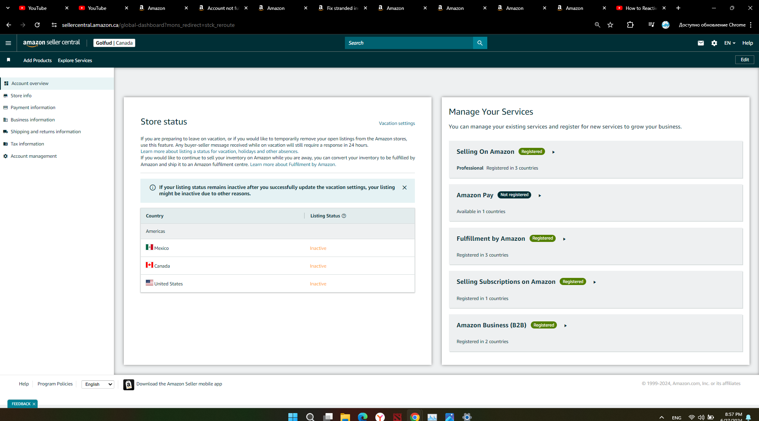Viewport: 759px width, 421px height.
Task: Click the Mexico Inactive listing status
Action: tap(318, 248)
